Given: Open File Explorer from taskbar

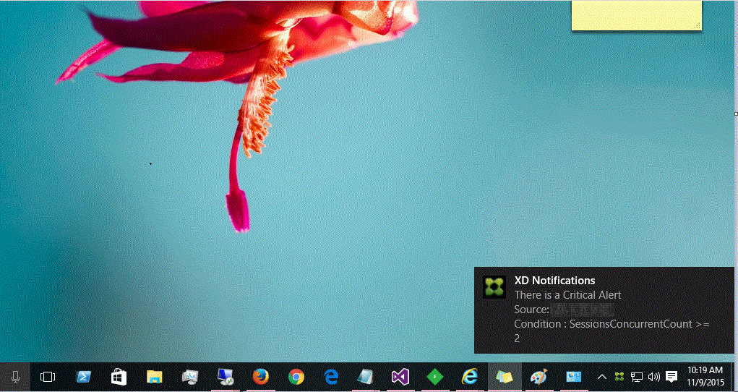Looking at the screenshot, I should pos(154,377).
